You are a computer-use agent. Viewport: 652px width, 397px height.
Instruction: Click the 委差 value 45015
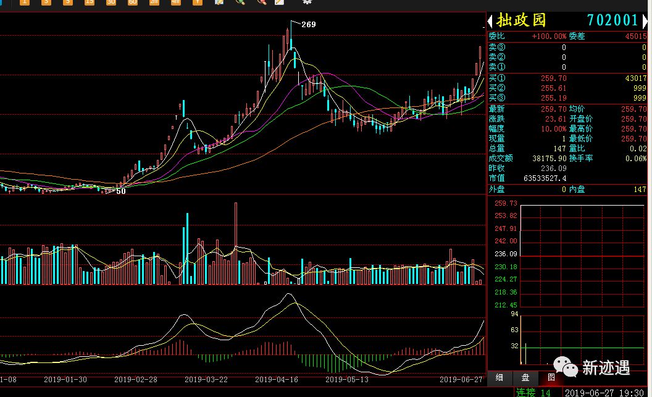click(x=636, y=36)
